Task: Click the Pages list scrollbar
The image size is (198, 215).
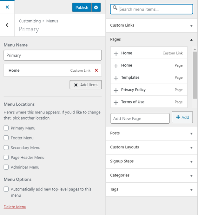Action: click(195, 75)
